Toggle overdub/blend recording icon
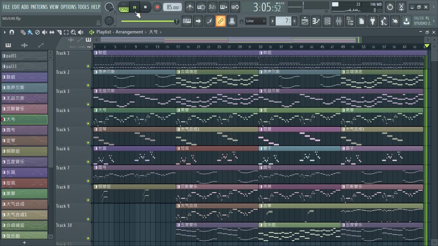The image size is (438, 246). pos(224,7)
